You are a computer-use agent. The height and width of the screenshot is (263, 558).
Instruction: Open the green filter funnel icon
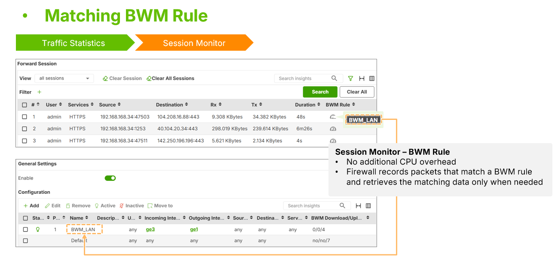click(x=350, y=78)
